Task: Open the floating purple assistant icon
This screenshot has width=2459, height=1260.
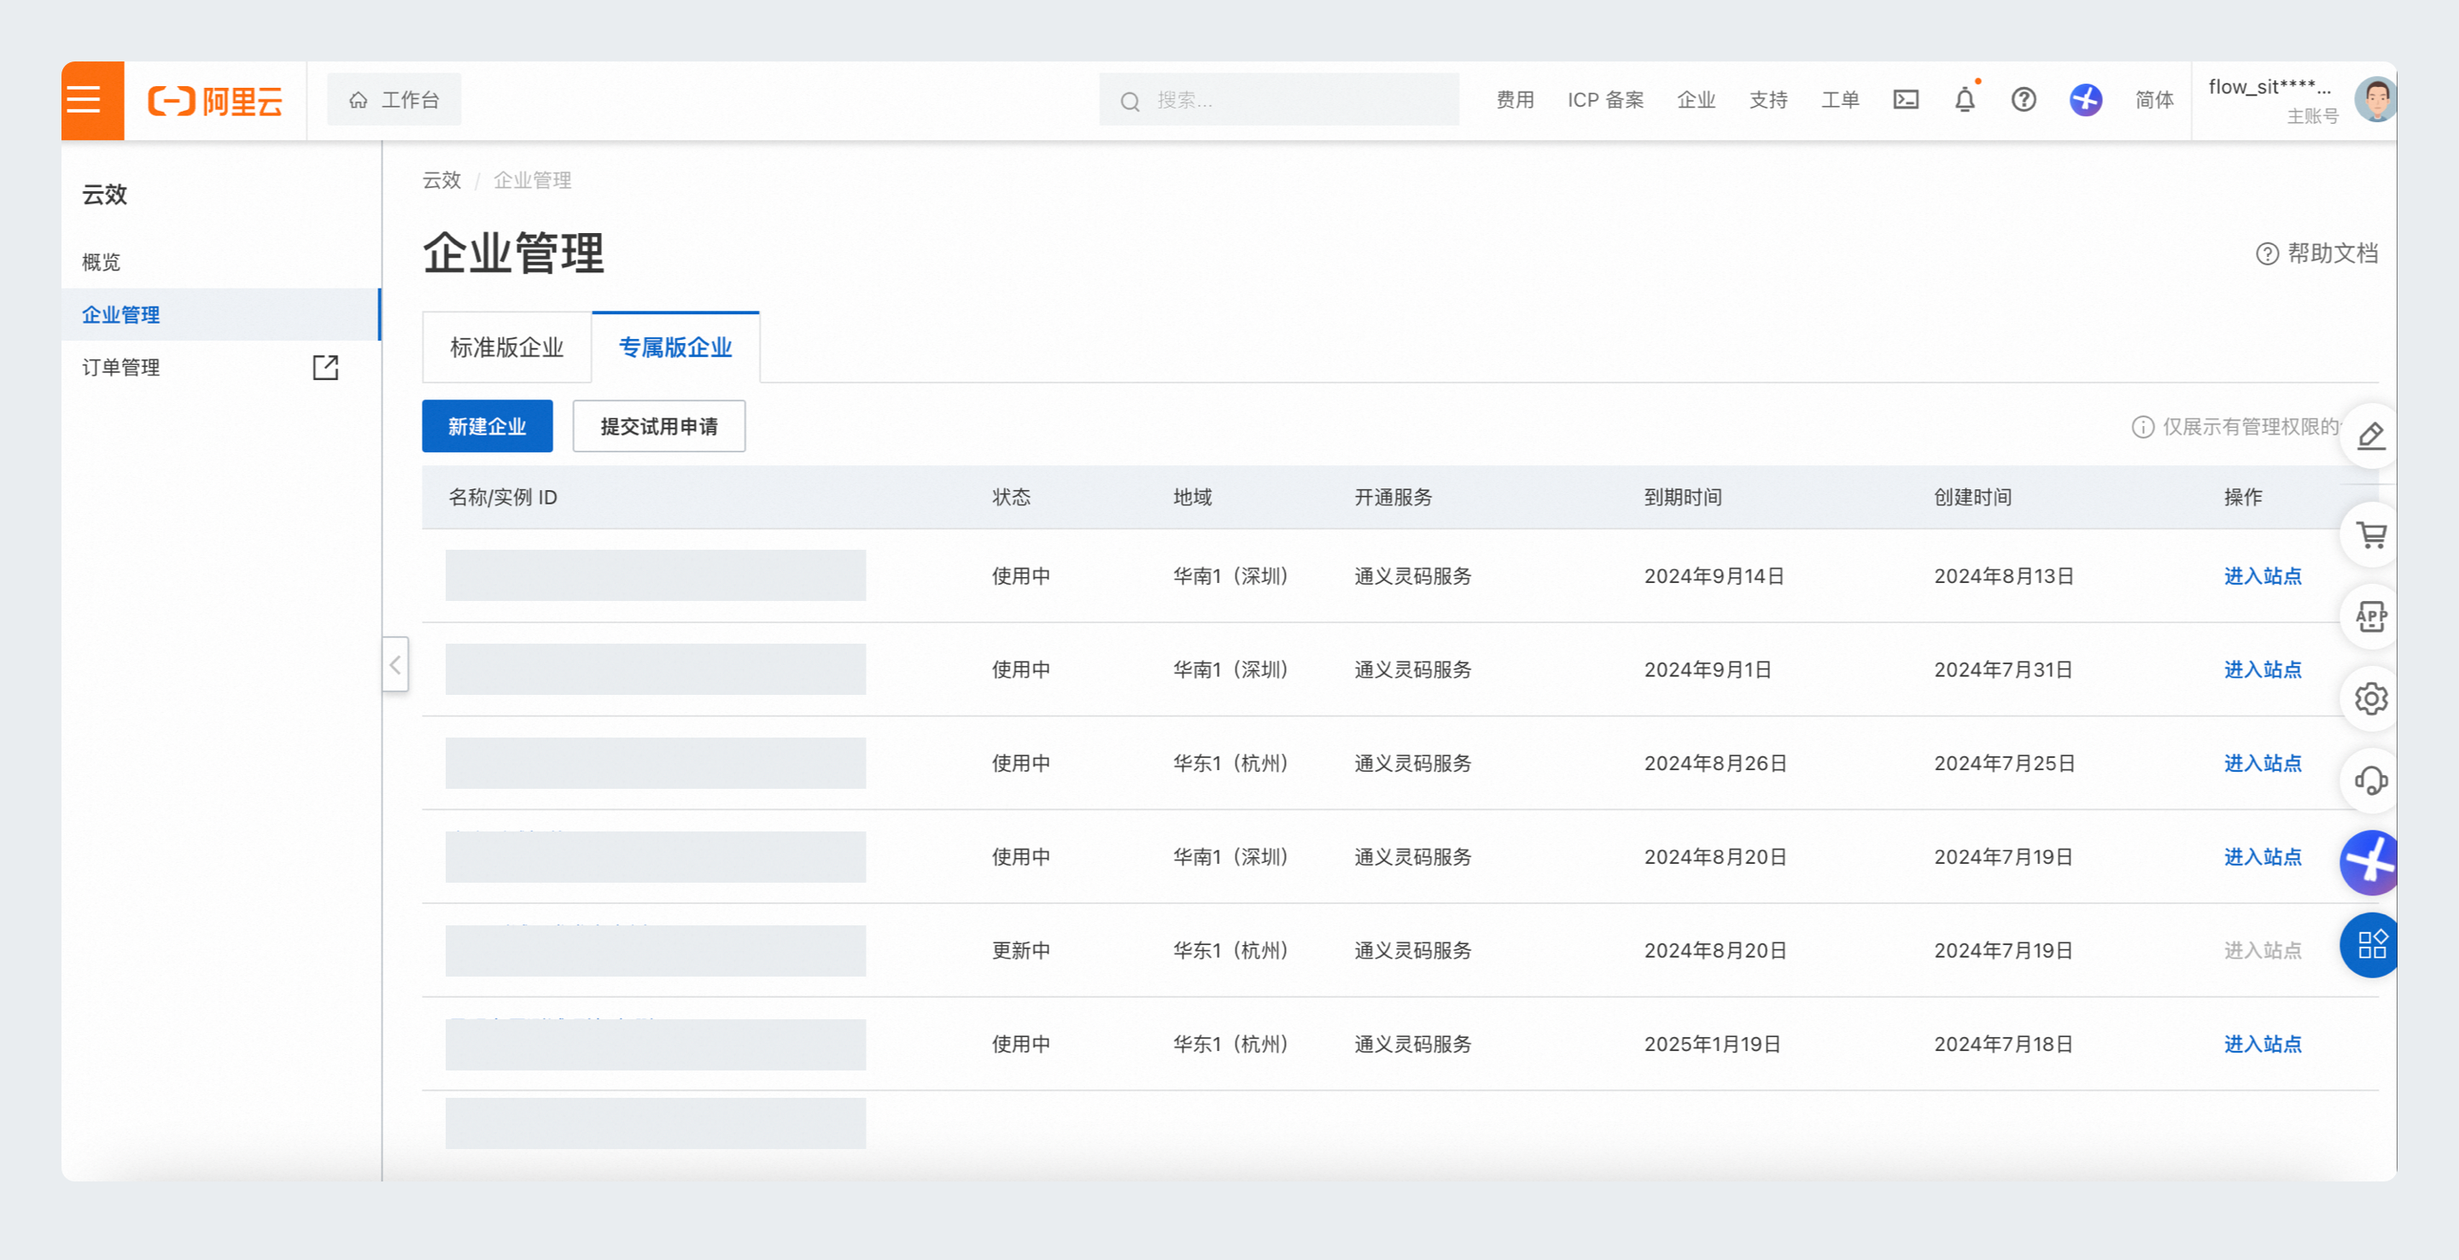Action: pyautogui.click(x=2371, y=863)
